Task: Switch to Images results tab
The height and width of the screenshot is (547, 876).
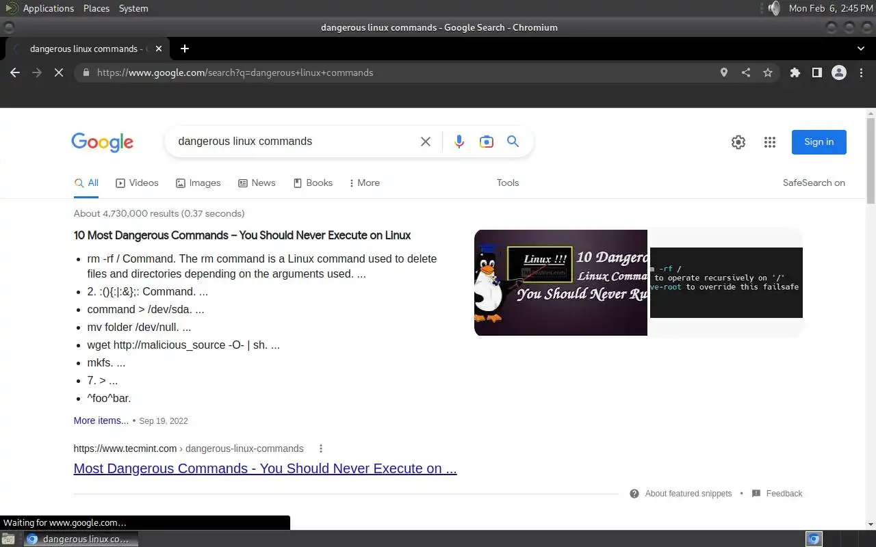Action: point(198,183)
